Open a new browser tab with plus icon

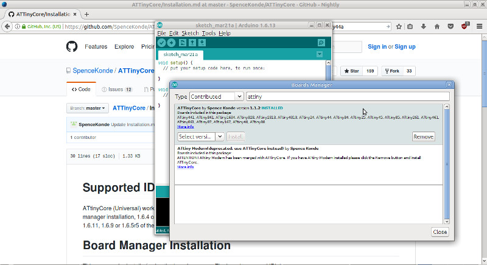click(86, 14)
